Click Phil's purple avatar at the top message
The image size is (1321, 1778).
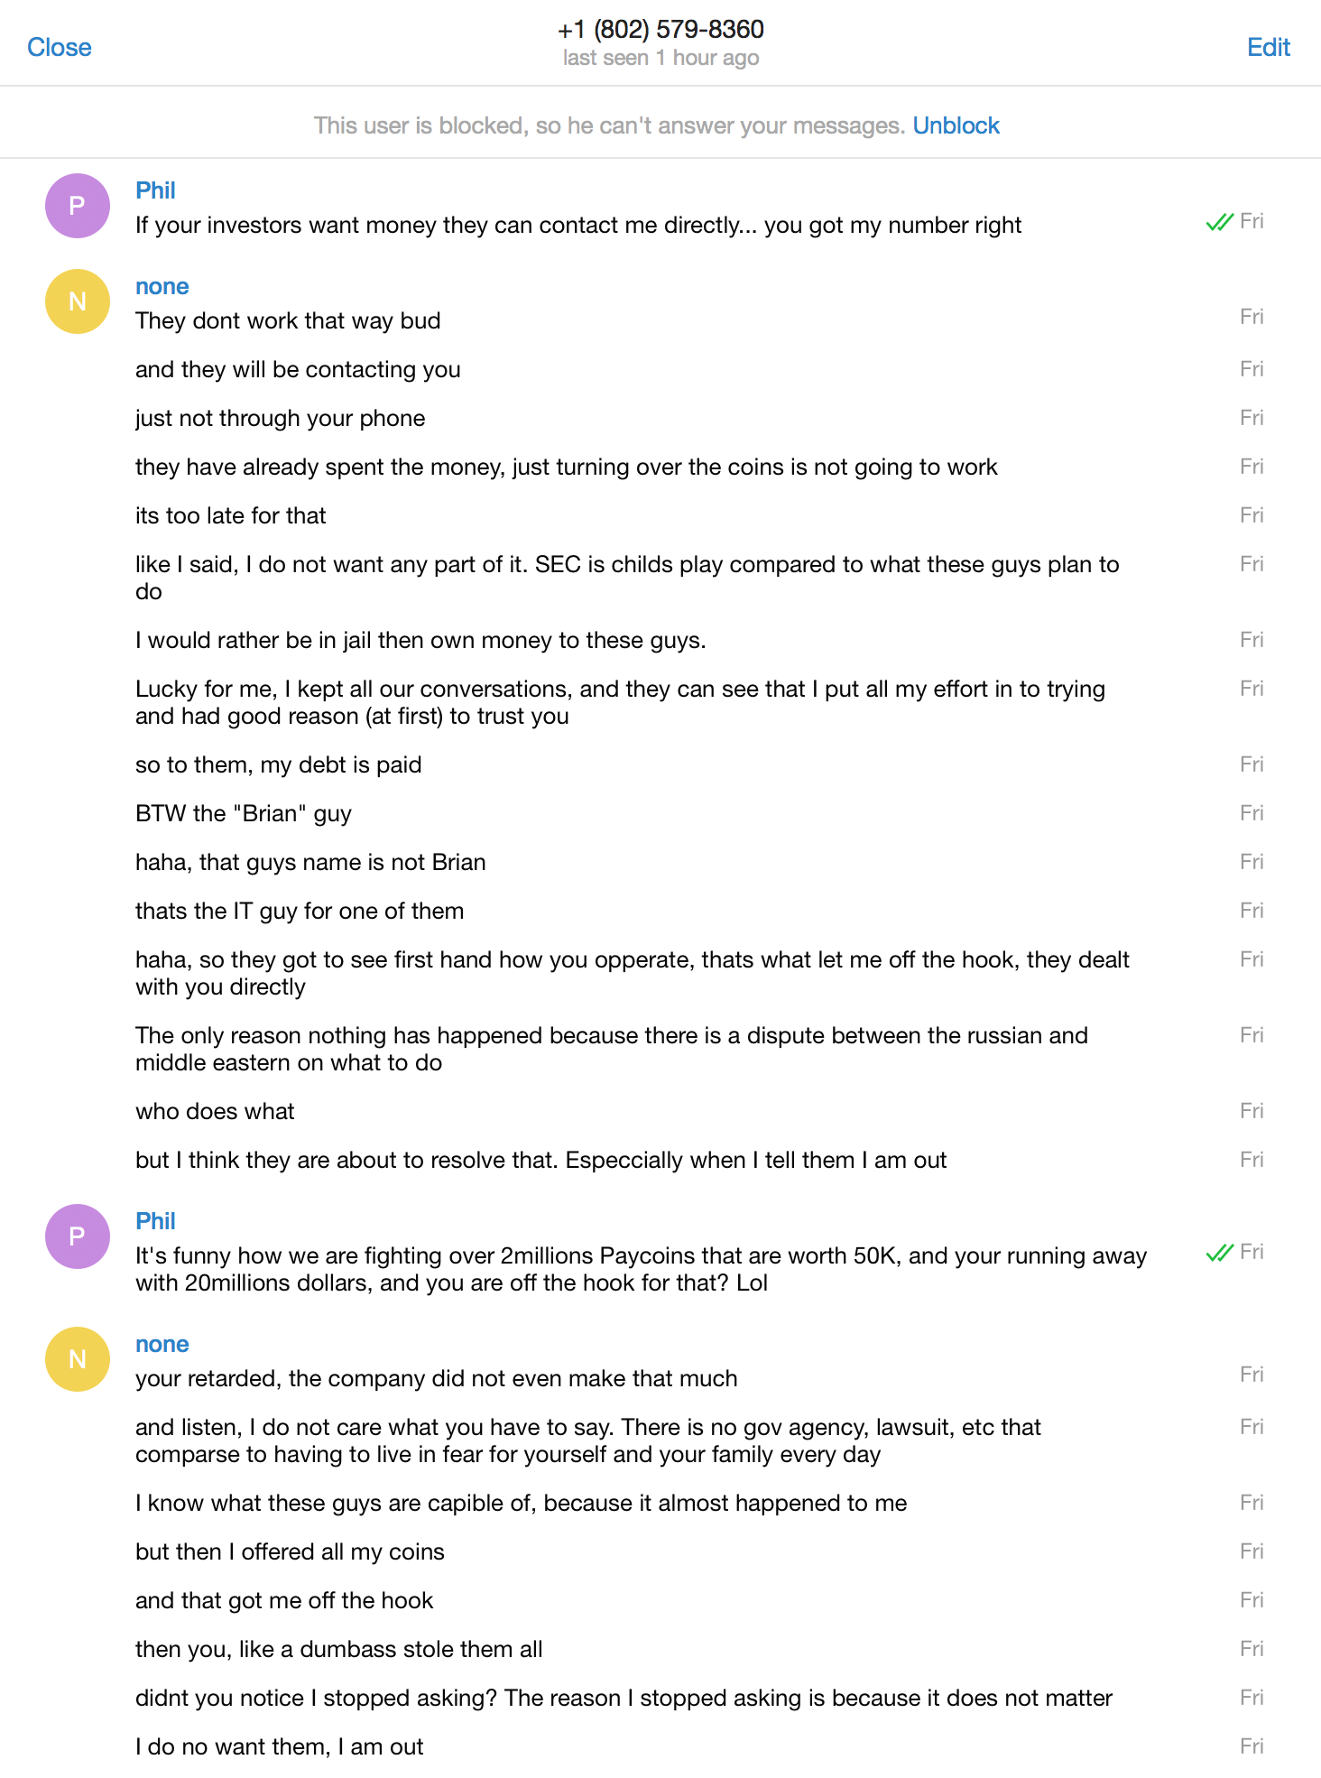(78, 206)
